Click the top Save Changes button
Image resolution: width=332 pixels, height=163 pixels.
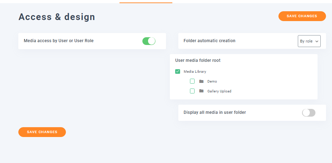[302, 16]
